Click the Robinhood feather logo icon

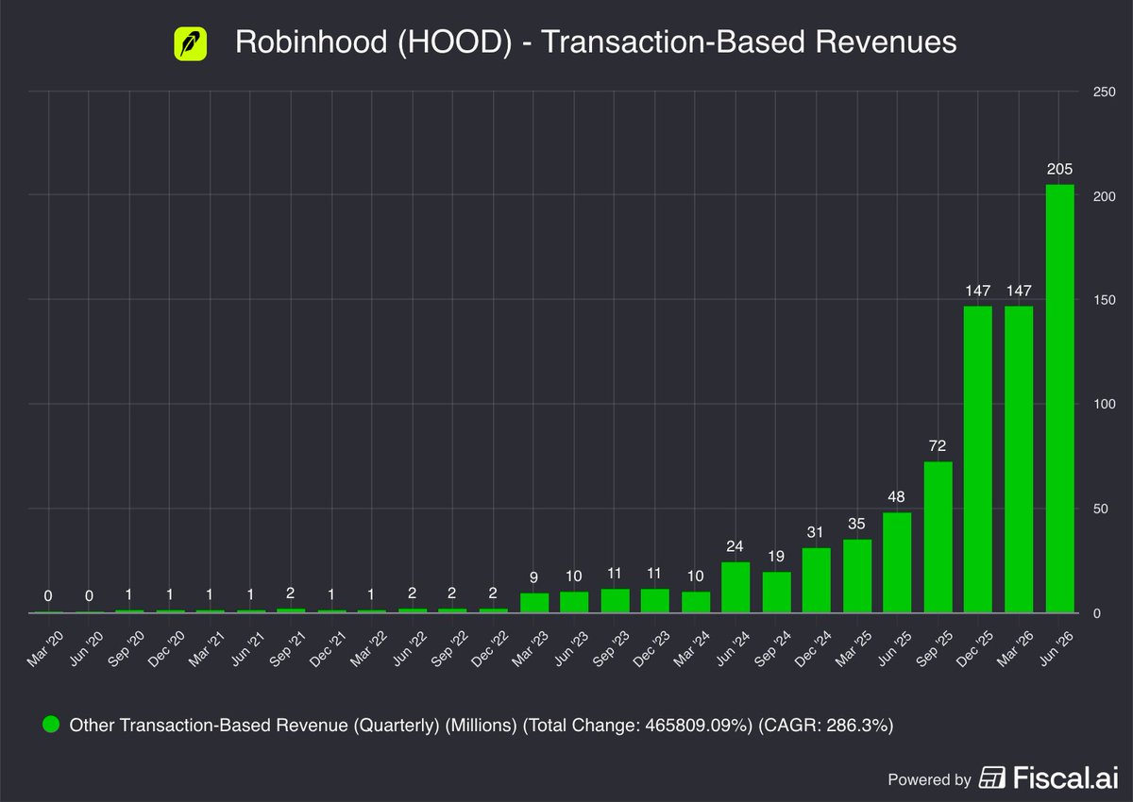191,43
